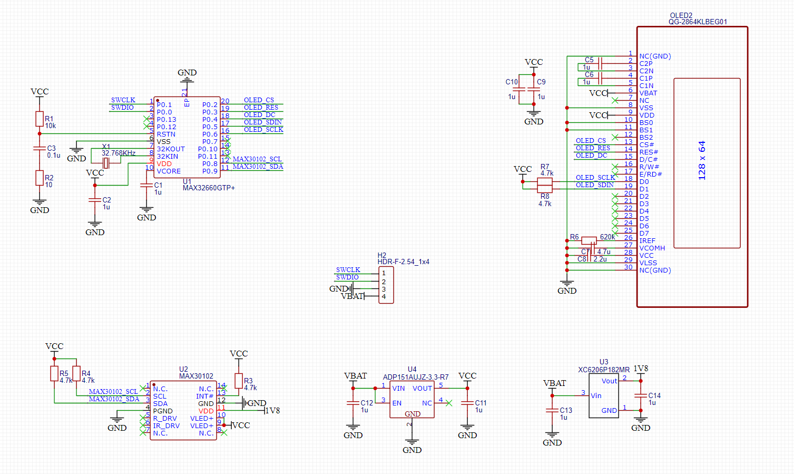Select OLED_DC net label at OLED2 pin 15
The image size is (794, 474).
point(591,156)
